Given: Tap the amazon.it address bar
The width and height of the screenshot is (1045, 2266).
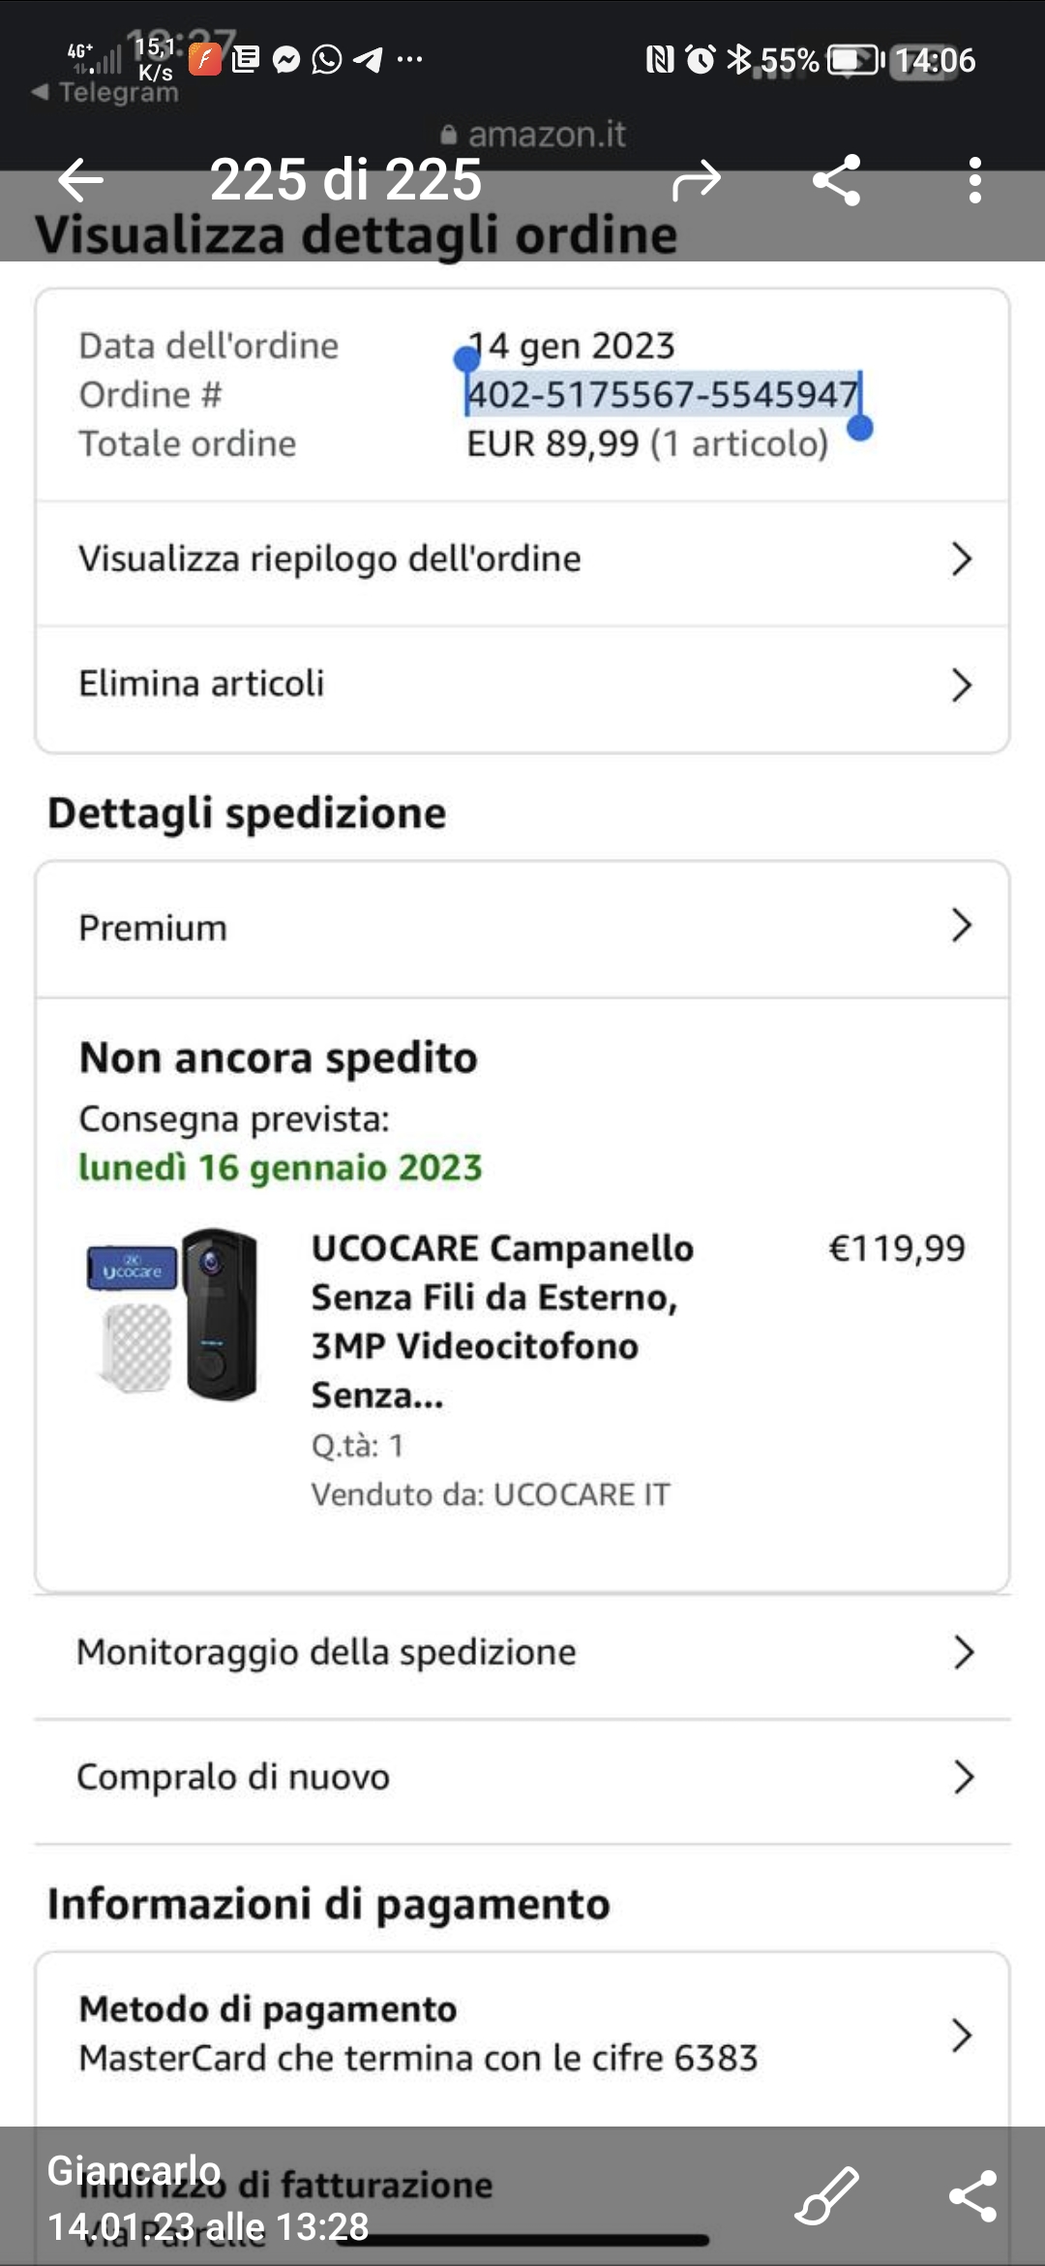Looking at the screenshot, I should [534, 135].
